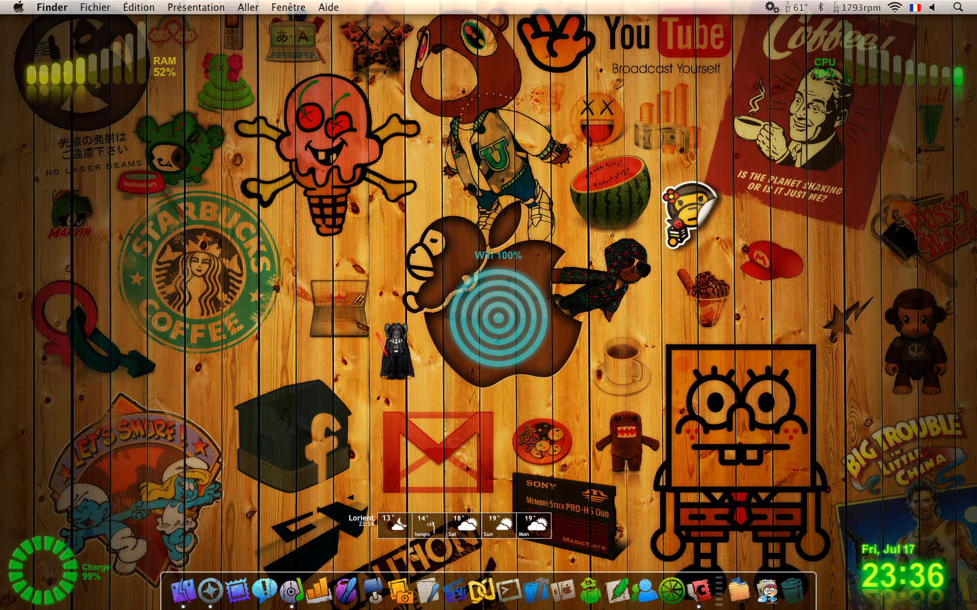Open the yellow chain link Dock icon

482,591
